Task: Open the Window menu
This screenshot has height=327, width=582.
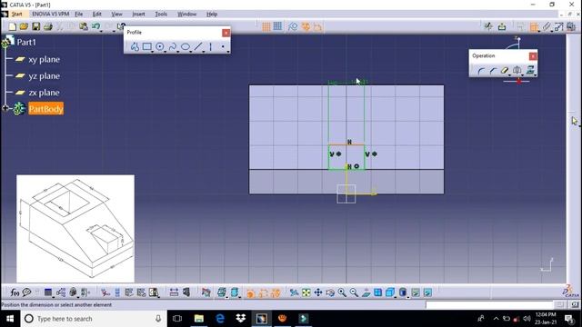Action: tap(186, 15)
